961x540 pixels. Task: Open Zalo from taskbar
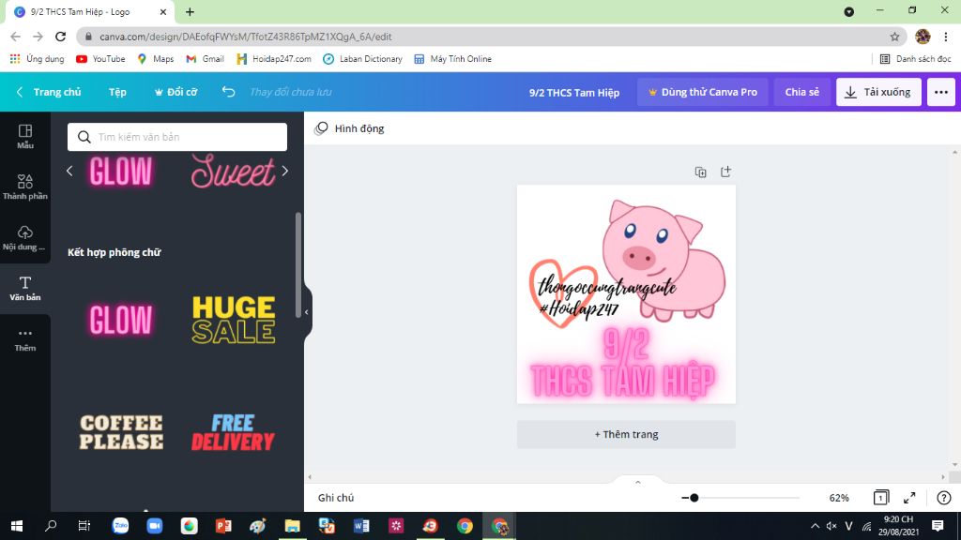(120, 526)
